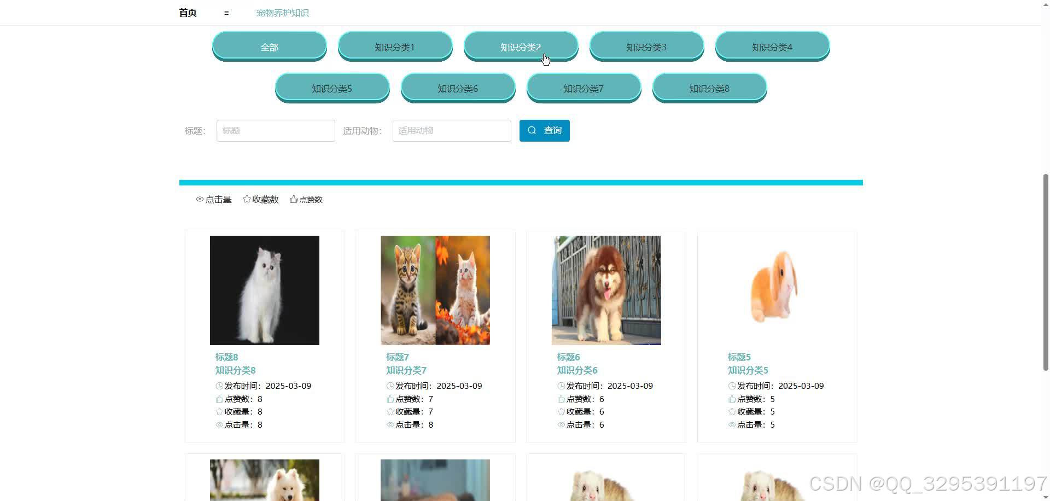Select the 全部 category filter
Image resolution: width=1050 pixels, height=501 pixels.
point(270,46)
